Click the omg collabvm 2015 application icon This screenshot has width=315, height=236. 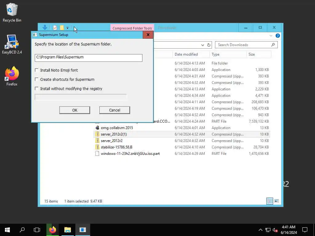tap(97, 128)
